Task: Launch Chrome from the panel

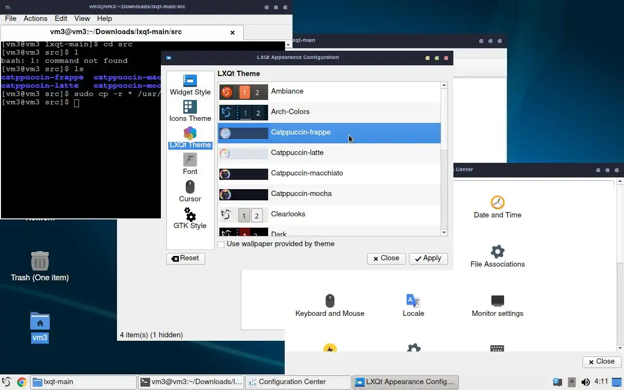Action: [x=21, y=382]
